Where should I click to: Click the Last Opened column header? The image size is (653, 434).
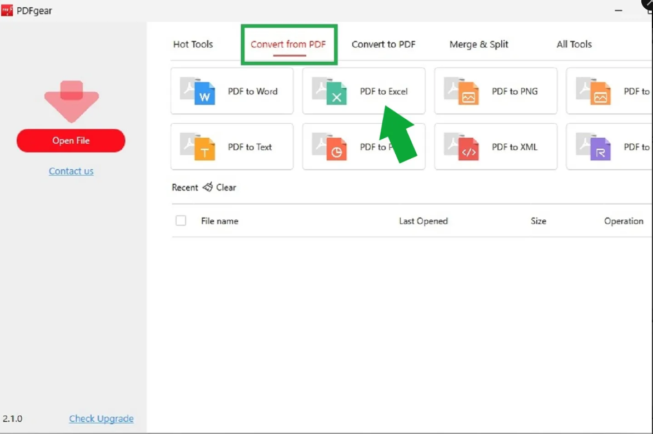tap(423, 221)
